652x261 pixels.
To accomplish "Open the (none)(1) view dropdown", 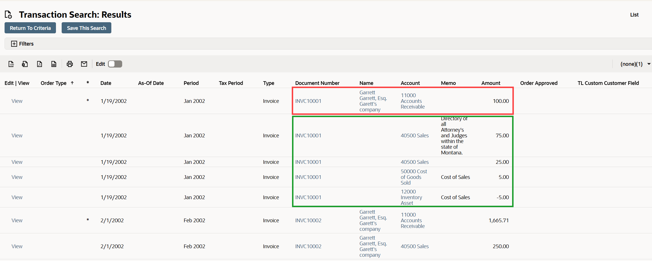I will click(x=635, y=64).
